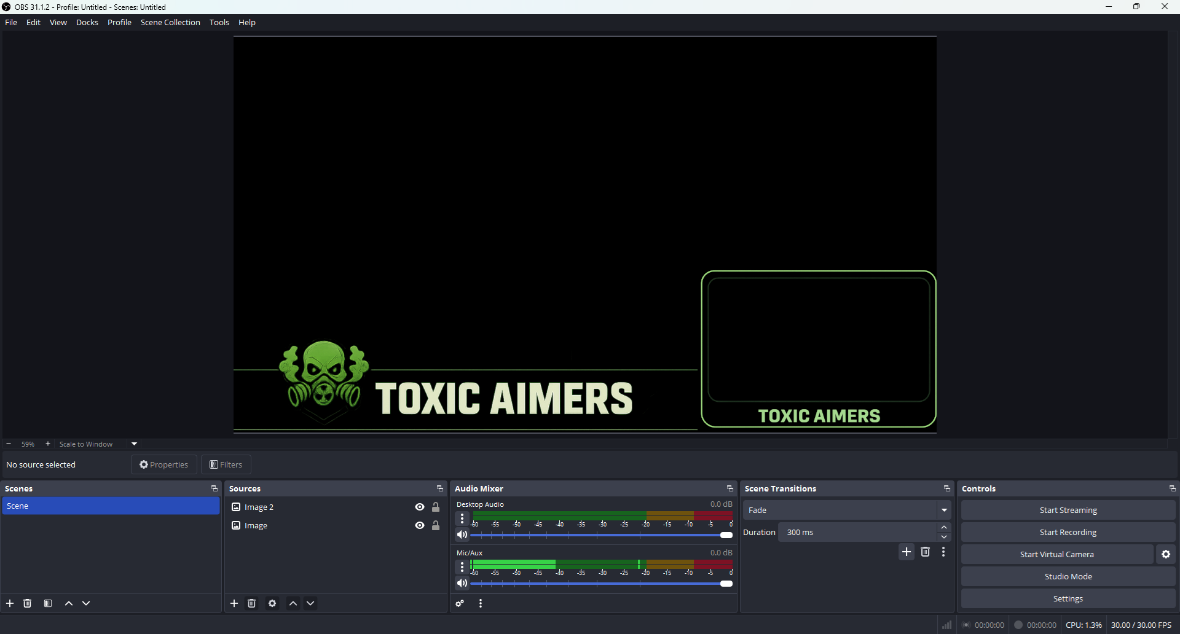Image resolution: width=1180 pixels, height=634 pixels.
Task: Open Mic/Aux options three-dot menu
Action: point(462,567)
